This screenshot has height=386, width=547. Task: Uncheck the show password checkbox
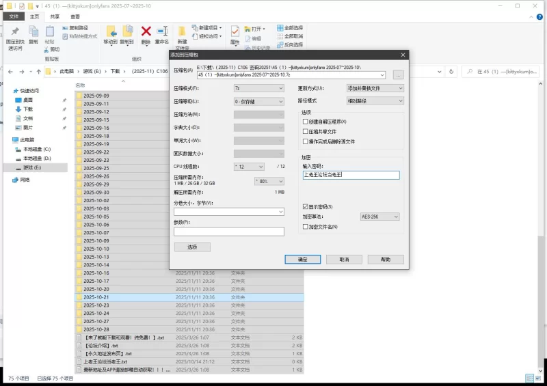(x=306, y=206)
